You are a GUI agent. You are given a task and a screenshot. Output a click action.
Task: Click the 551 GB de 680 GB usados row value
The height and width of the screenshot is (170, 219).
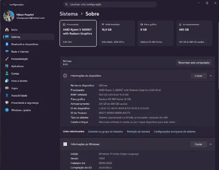113,104
